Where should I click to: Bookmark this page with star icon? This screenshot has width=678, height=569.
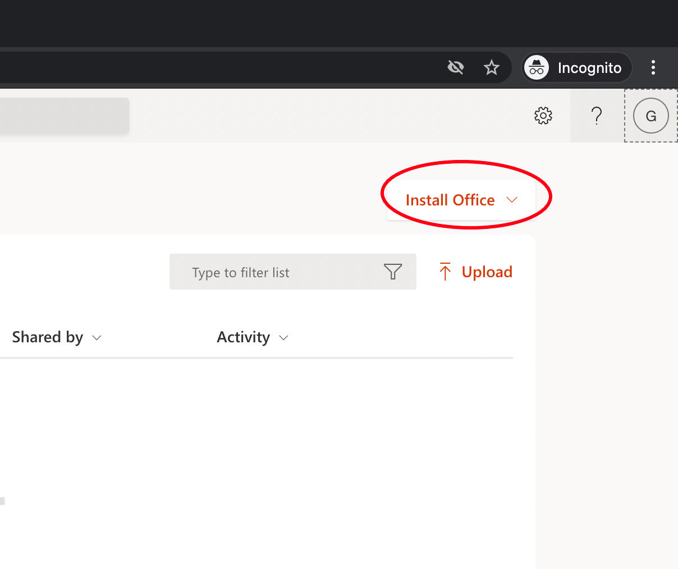[492, 68]
